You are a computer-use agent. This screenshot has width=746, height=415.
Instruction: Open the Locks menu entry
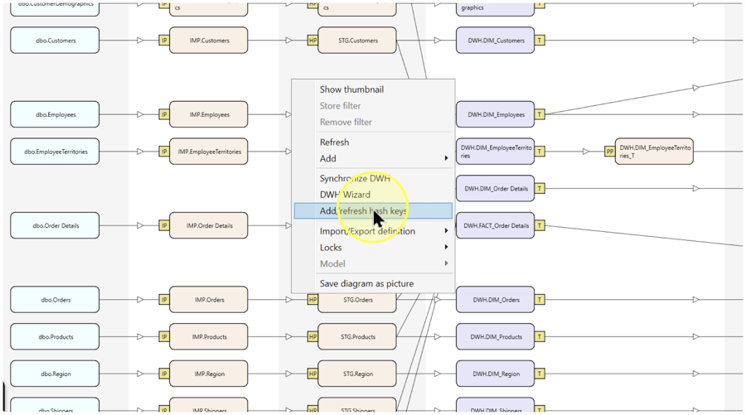coord(373,247)
